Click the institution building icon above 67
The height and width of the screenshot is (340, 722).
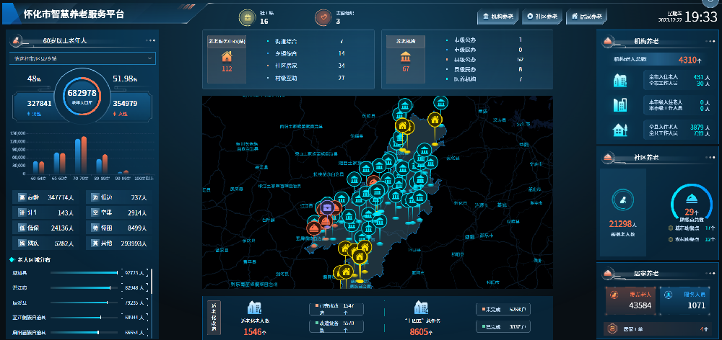[406, 56]
